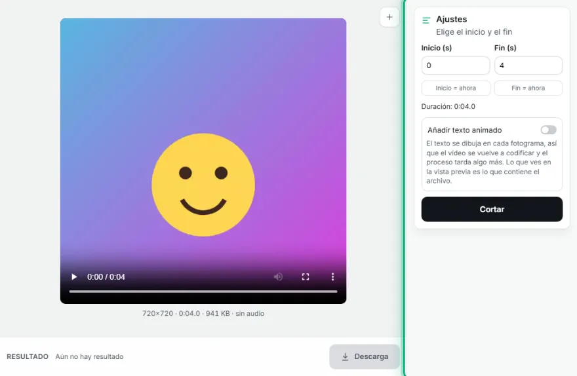
Task: Play the video preview
Action: pos(74,277)
